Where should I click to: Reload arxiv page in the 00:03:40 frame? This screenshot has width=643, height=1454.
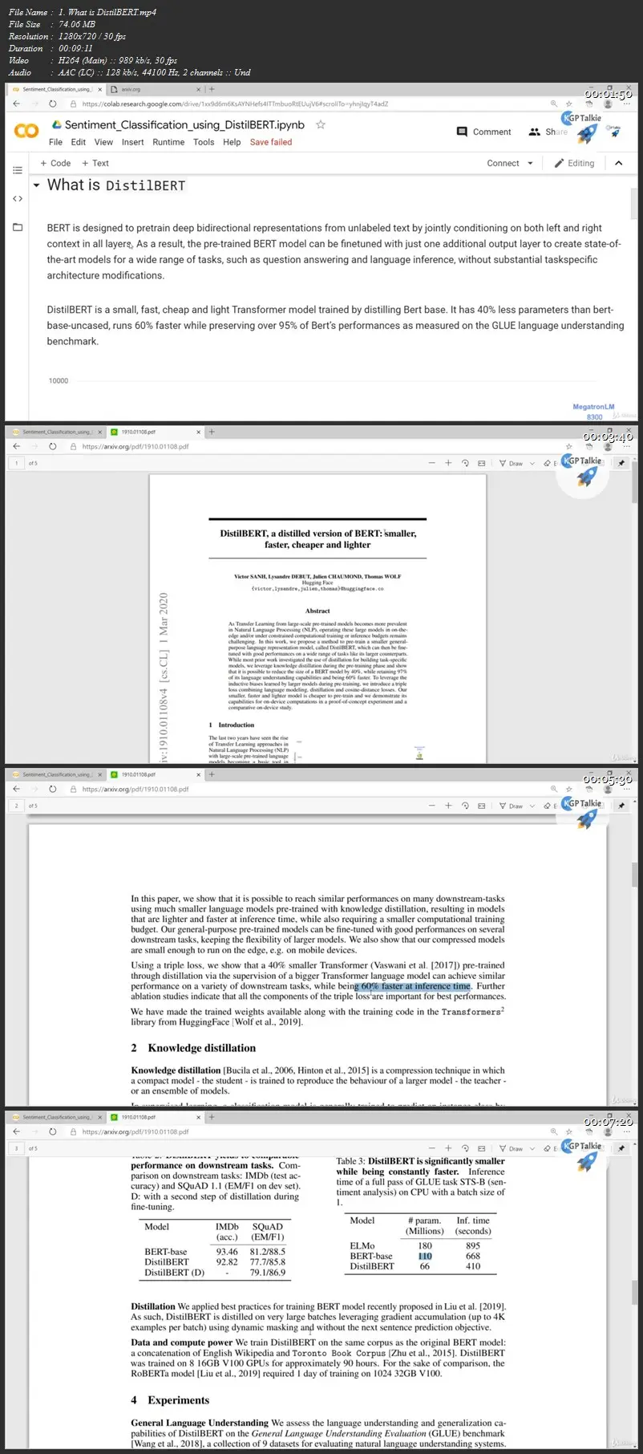coord(53,446)
